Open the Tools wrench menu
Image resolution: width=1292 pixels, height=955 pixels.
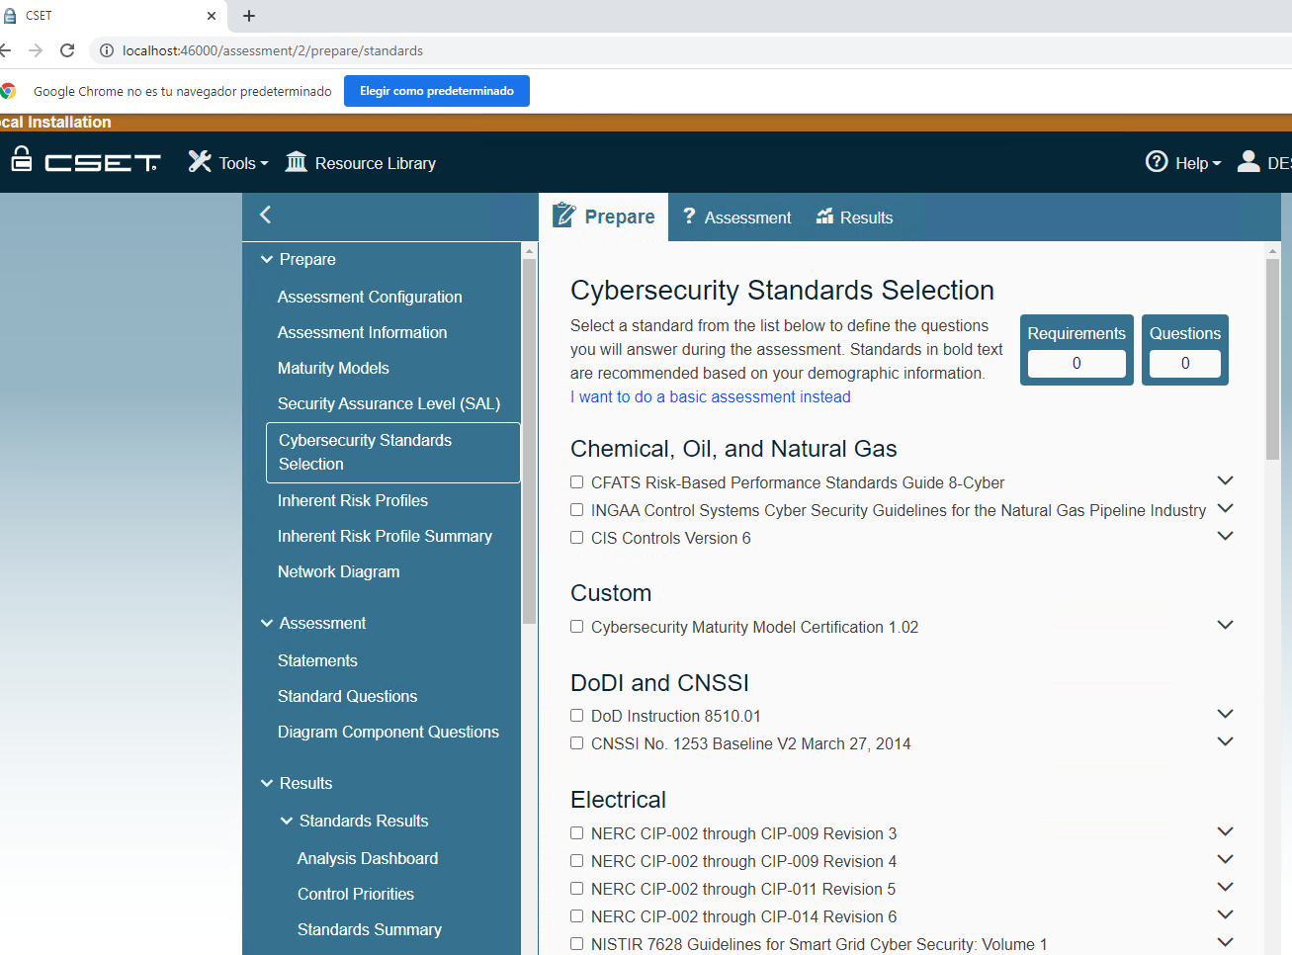tap(201, 162)
